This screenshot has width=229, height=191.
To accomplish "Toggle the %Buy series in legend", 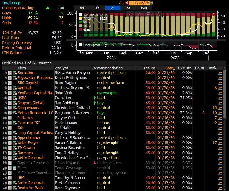I will tap(80, 22).
